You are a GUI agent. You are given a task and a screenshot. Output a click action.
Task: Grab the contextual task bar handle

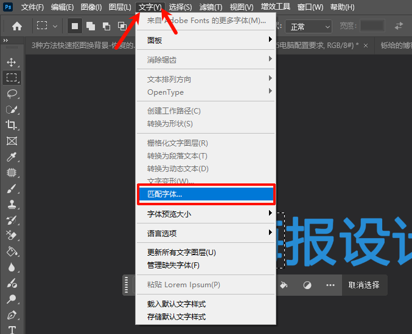tap(127, 285)
